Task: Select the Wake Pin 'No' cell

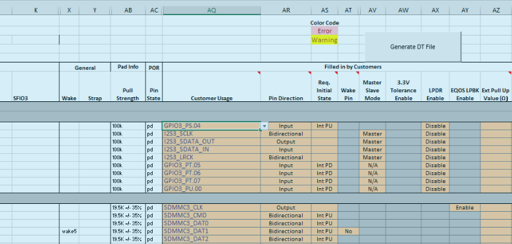Action: [348, 231]
